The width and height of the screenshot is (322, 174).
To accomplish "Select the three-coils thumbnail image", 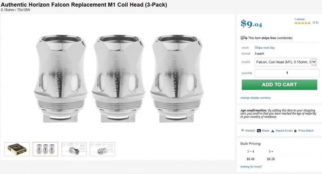I will 45,149.
